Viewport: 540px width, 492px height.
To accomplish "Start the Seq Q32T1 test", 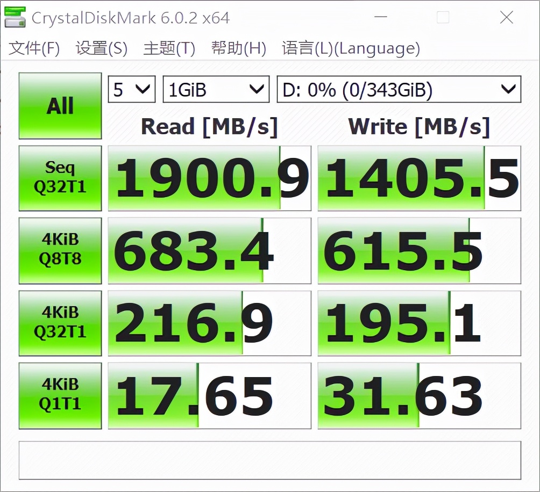I will click(x=59, y=178).
